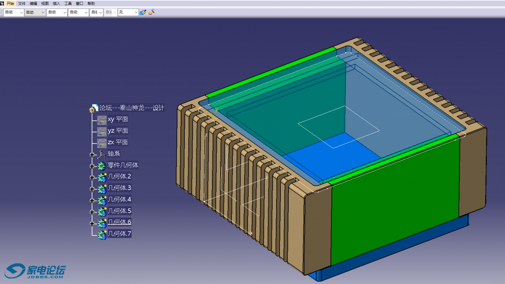The height and width of the screenshot is (284, 505).
Task: Select the 几何体.3 label in the tree
Action: (119, 188)
